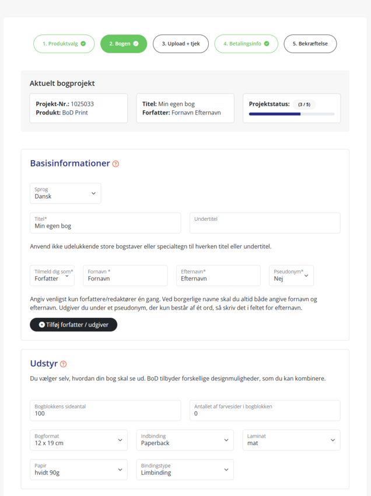Switch to step 5 Bekræftelse
This screenshot has height=496, width=371.
pos(310,44)
